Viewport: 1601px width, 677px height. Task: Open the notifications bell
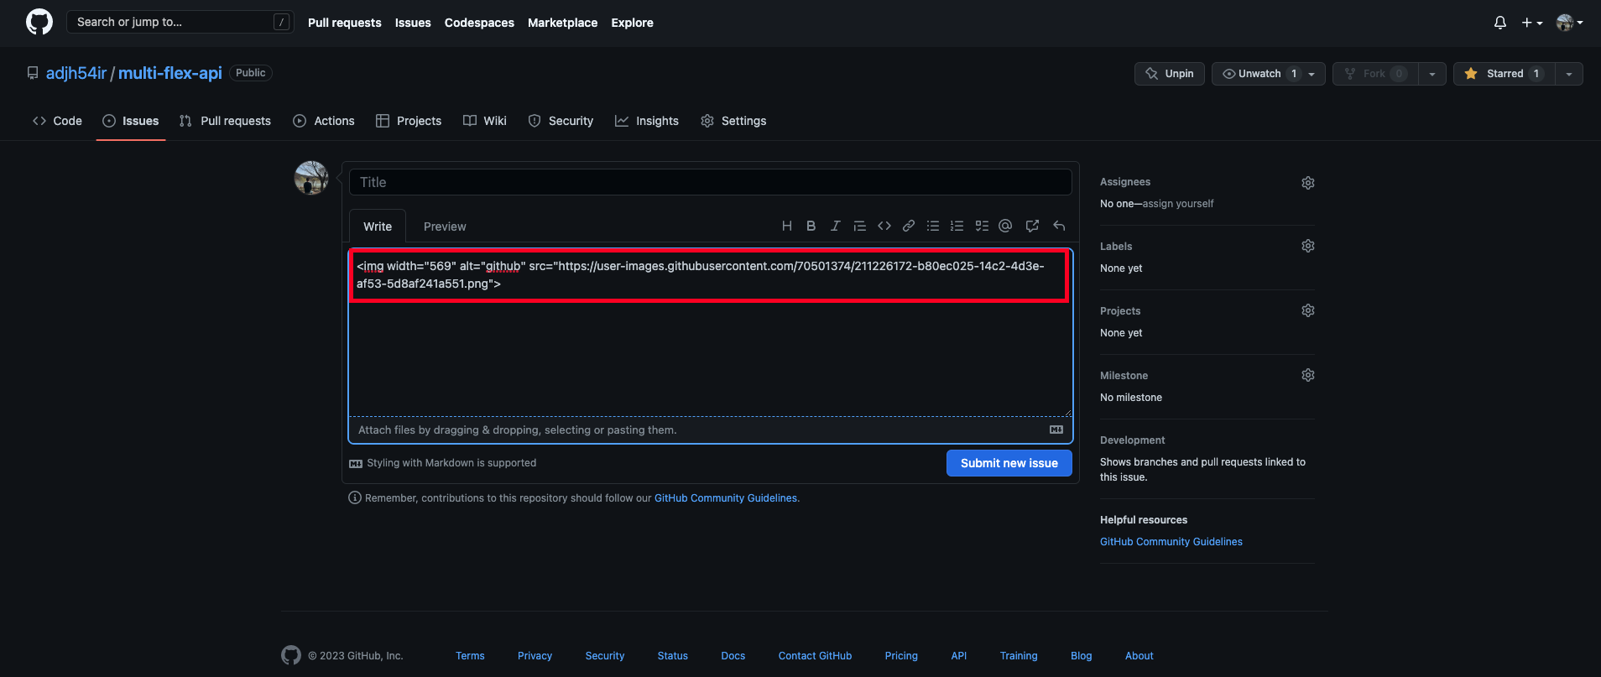point(1500,23)
